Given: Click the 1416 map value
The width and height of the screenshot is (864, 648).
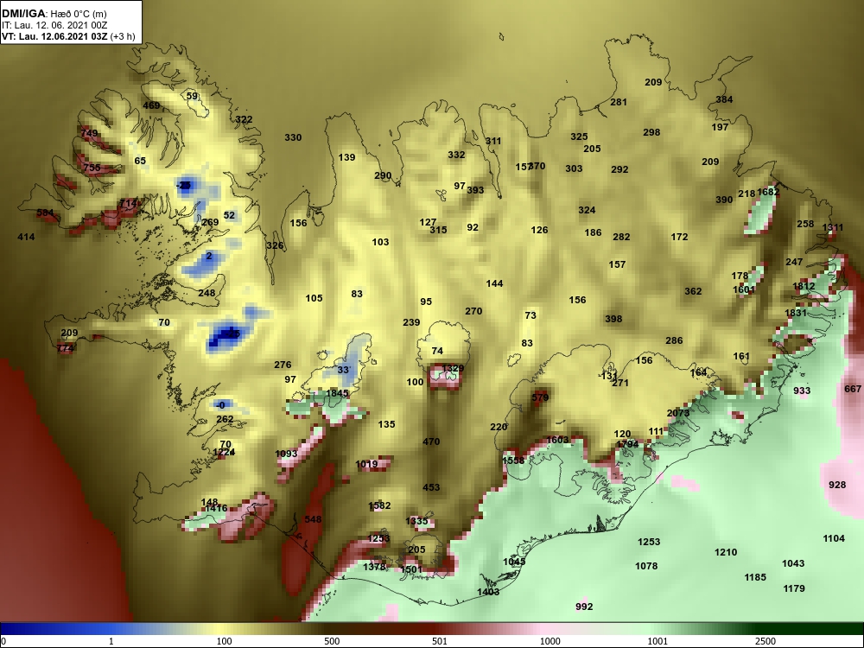Looking at the screenshot, I should coord(216,508).
